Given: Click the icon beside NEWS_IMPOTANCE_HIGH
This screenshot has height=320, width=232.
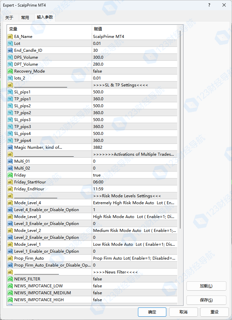Looking at the screenshot, I should coord(10,300).
